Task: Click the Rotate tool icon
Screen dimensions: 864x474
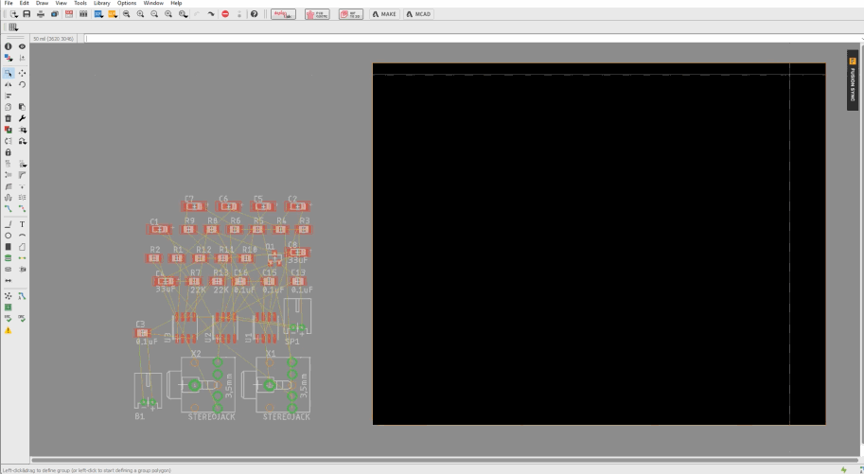Action: pyautogui.click(x=22, y=84)
